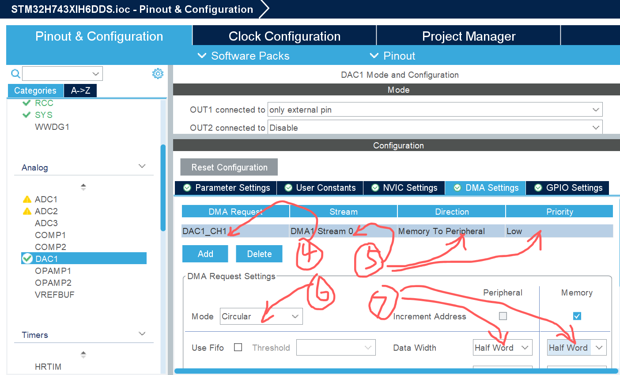Switch to Pinout & Configuration tab
Screen dimensions: 620x375
(99, 36)
